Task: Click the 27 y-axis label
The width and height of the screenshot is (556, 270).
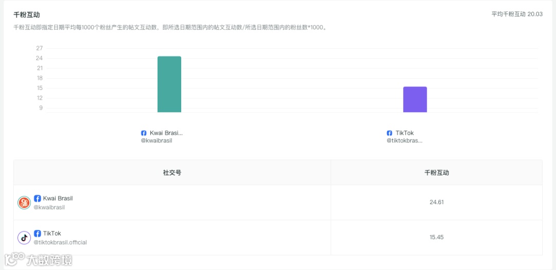Action: [39, 48]
